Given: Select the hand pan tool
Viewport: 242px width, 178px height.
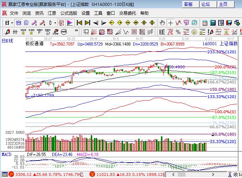Looking at the screenshot, I should 162,23.
